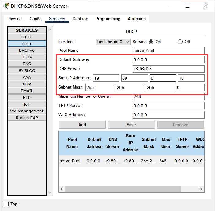Open the NTP service
The image size is (215, 211).
[27, 84]
